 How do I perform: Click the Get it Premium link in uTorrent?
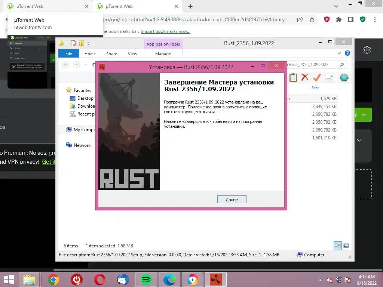pos(49,161)
